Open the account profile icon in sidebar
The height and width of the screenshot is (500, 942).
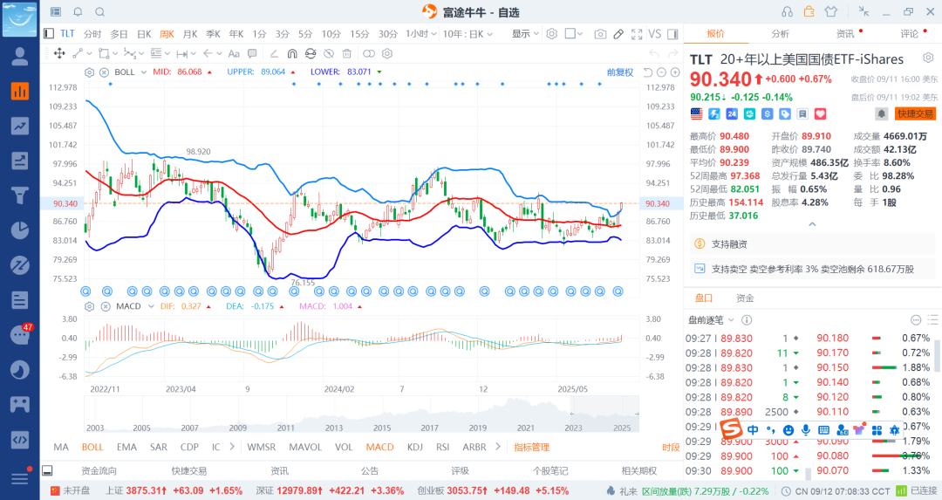20,57
